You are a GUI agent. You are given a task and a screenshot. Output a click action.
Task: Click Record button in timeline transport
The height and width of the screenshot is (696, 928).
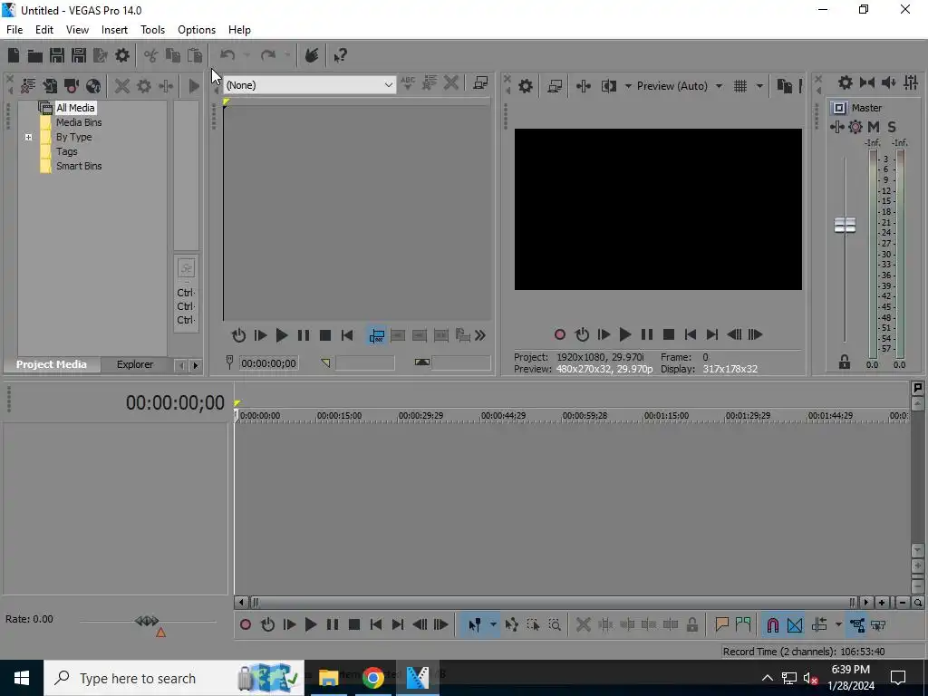click(x=246, y=625)
